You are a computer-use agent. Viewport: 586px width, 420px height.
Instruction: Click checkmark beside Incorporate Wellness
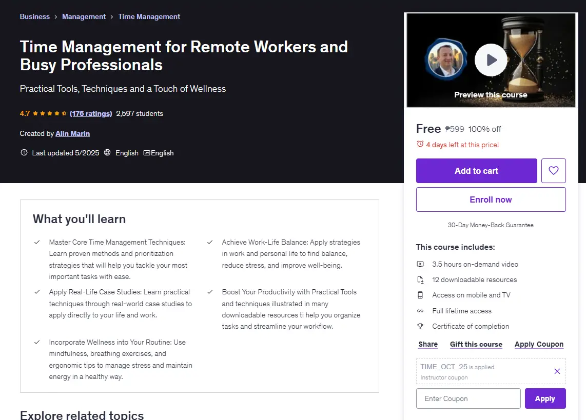[37, 342]
